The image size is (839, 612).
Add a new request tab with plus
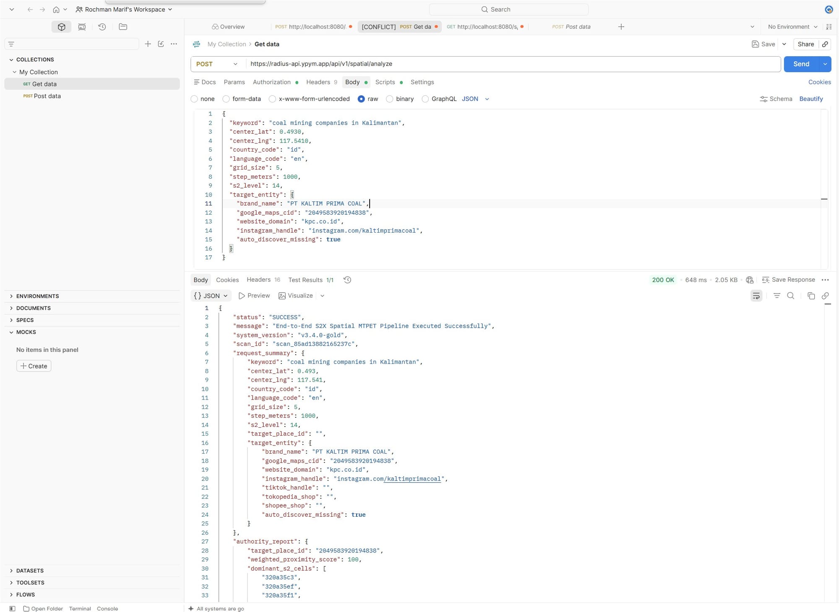(621, 27)
